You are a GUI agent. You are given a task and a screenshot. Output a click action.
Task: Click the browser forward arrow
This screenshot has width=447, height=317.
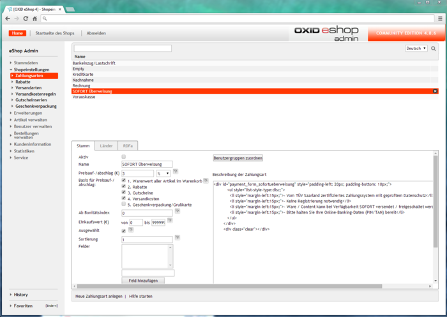(x=17, y=18)
